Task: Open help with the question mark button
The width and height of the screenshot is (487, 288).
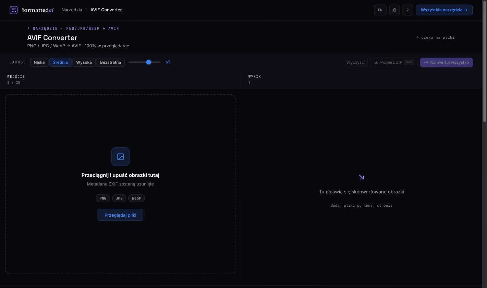Action: pos(407,10)
